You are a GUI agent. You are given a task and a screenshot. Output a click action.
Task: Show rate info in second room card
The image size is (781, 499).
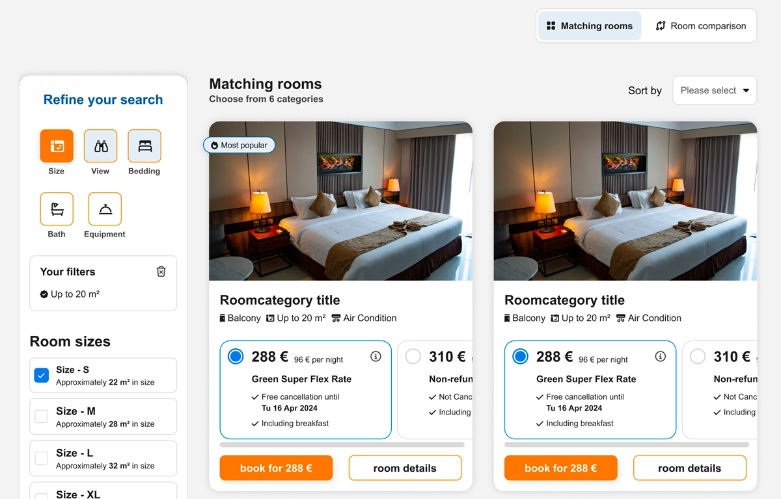[x=660, y=356]
